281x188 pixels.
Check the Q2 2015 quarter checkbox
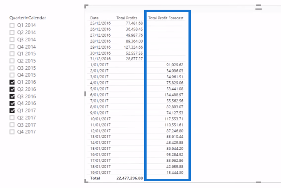(x=12, y=61)
